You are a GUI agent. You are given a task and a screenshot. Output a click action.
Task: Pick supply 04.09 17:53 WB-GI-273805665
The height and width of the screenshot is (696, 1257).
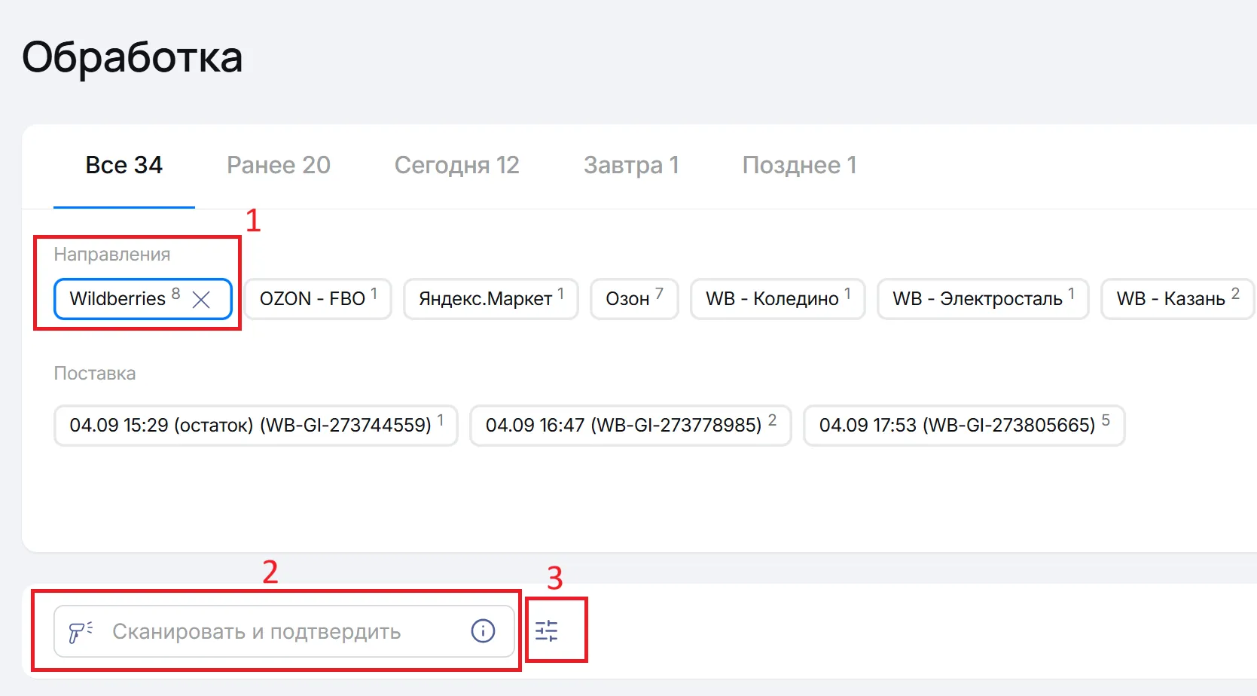(x=964, y=426)
